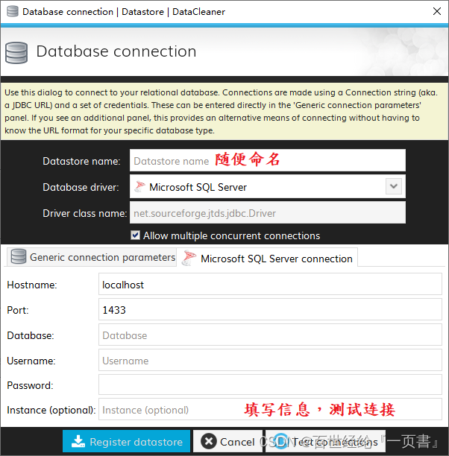449x456 pixels.
Task: Click the 'Hostname:' label
Action: click(x=32, y=285)
